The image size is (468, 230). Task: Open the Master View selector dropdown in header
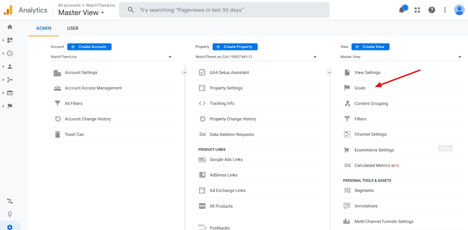[81, 12]
